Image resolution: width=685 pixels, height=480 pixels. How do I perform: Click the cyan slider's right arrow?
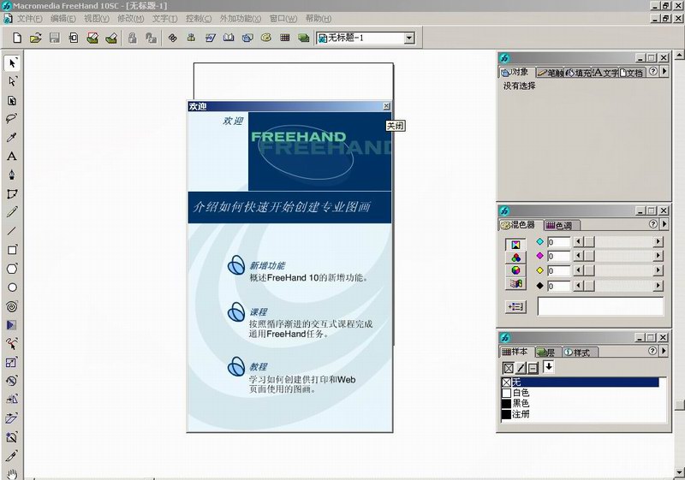pyautogui.click(x=658, y=241)
